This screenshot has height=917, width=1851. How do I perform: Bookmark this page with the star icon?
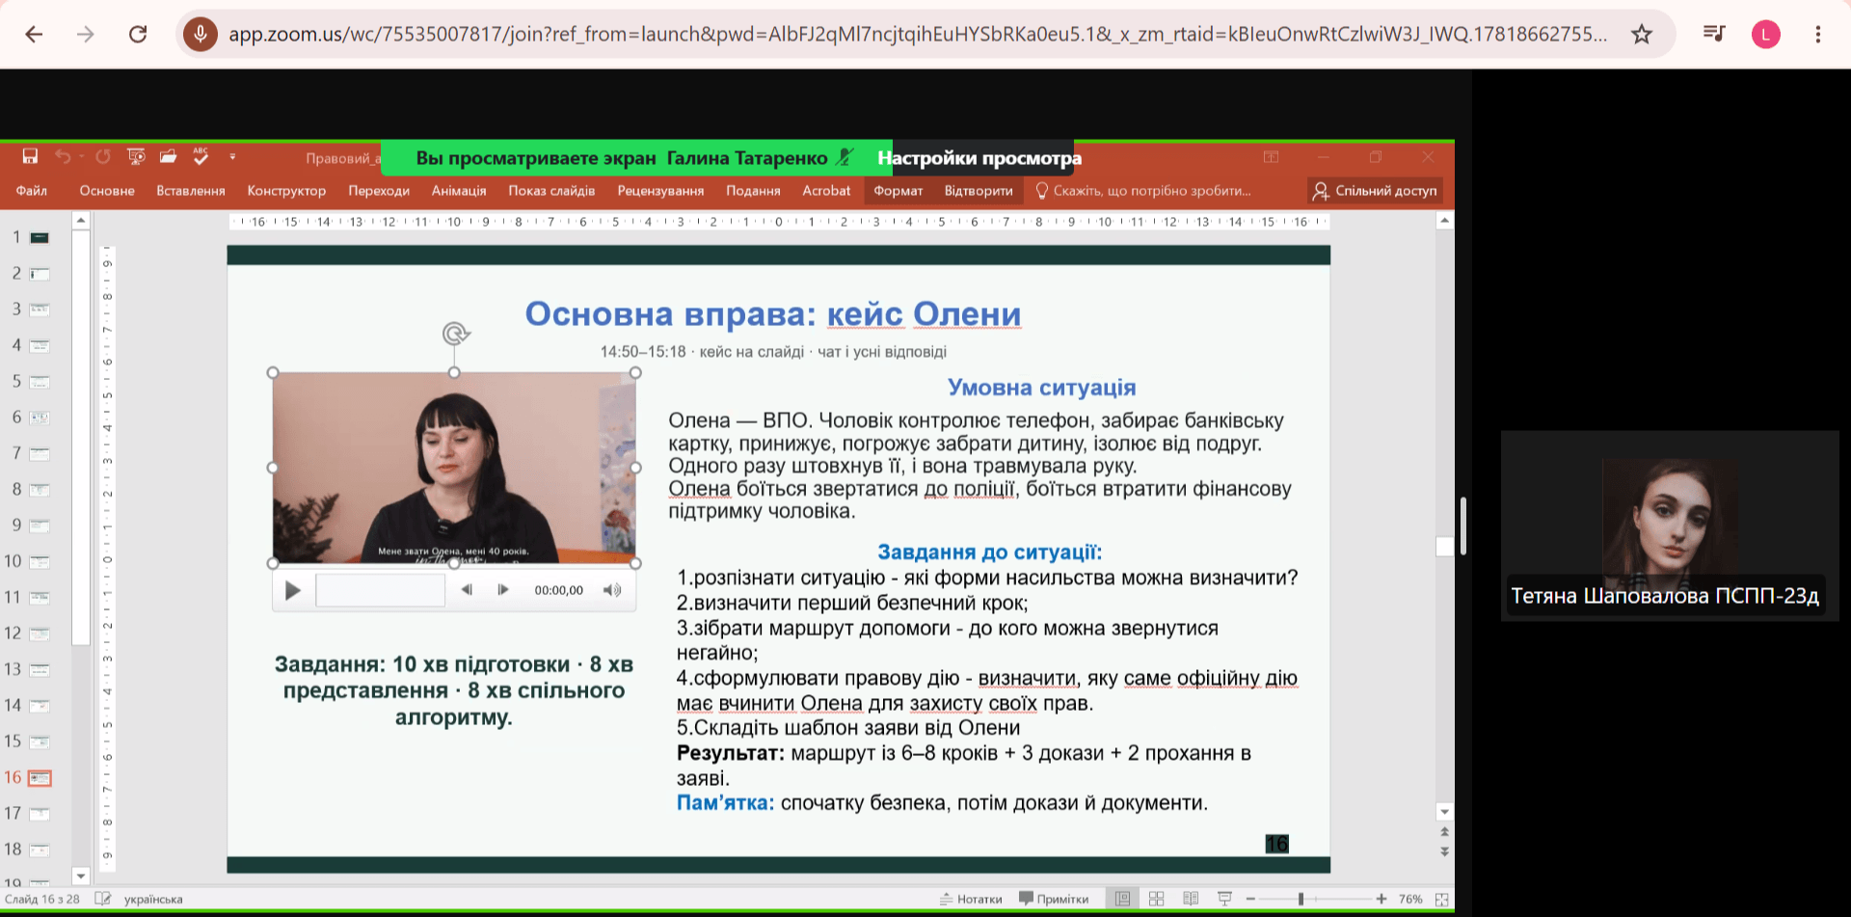1641,35
